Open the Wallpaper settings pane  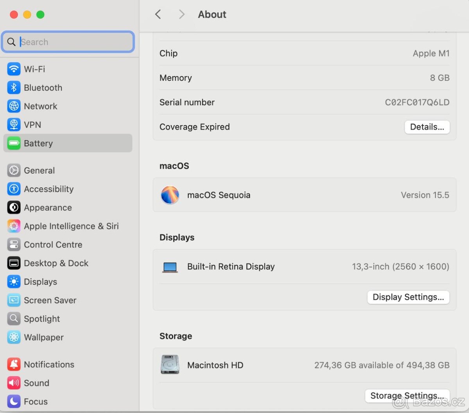point(44,337)
